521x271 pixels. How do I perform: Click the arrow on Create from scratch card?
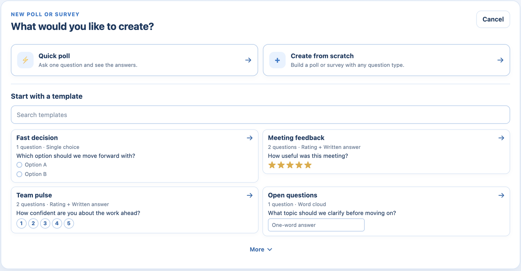[x=500, y=60]
